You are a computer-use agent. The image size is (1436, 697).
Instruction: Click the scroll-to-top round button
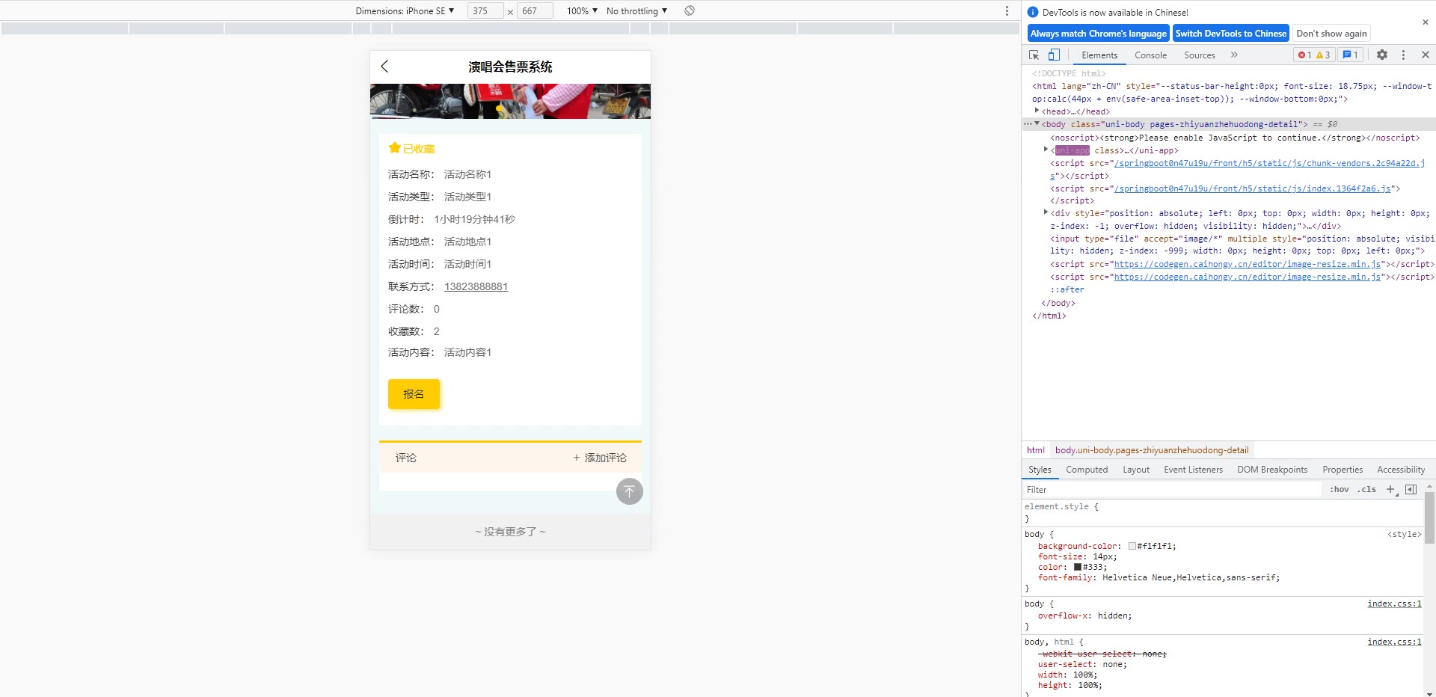629,491
